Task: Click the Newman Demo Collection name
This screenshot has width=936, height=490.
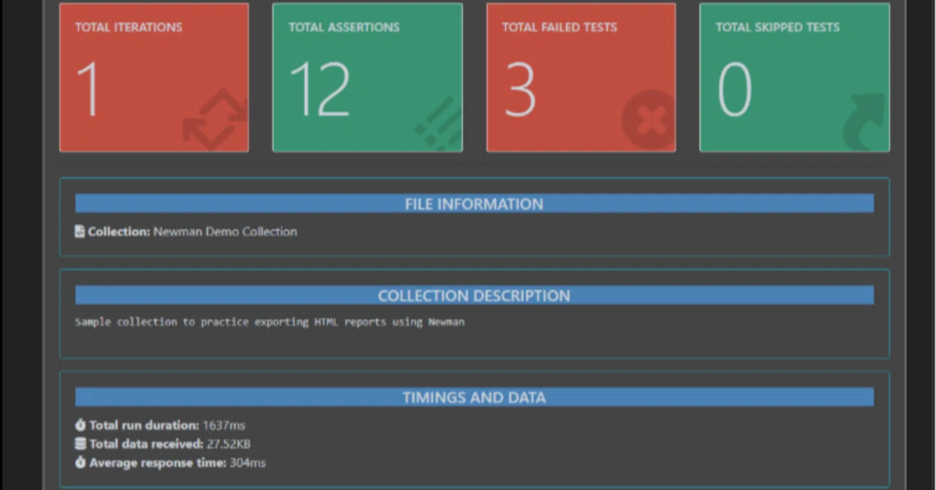Action: pyautogui.click(x=225, y=232)
